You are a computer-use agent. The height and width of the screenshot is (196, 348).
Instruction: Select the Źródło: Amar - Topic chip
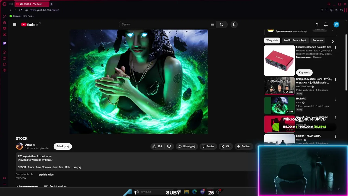point(295,40)
